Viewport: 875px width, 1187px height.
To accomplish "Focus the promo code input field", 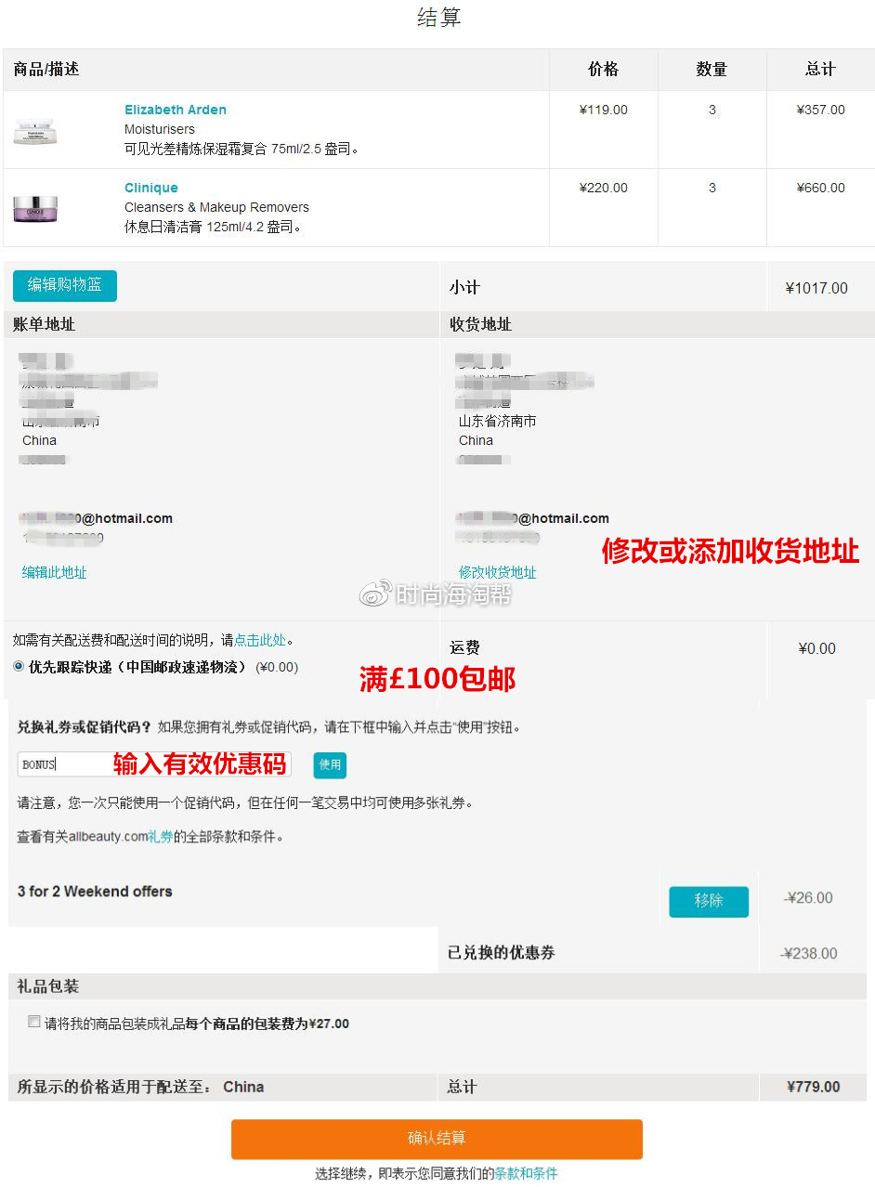I will coord(154,764).
